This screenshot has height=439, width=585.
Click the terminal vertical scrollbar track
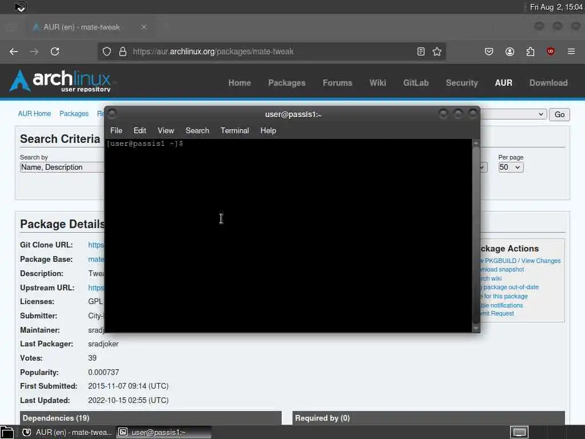click(x=476, y=235)
